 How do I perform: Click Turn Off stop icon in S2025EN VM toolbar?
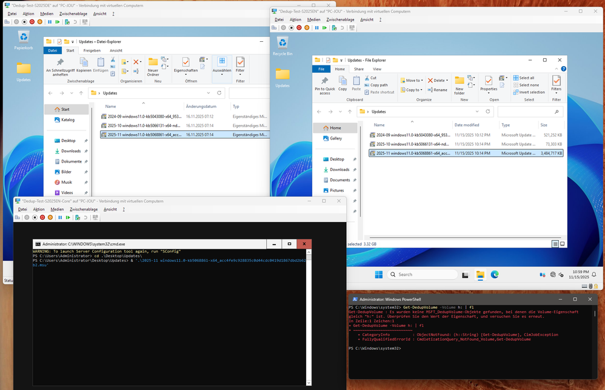(x=292, y=28)
